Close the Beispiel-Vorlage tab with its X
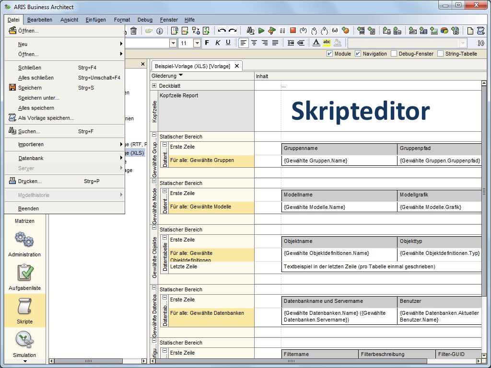 [237, 66]
